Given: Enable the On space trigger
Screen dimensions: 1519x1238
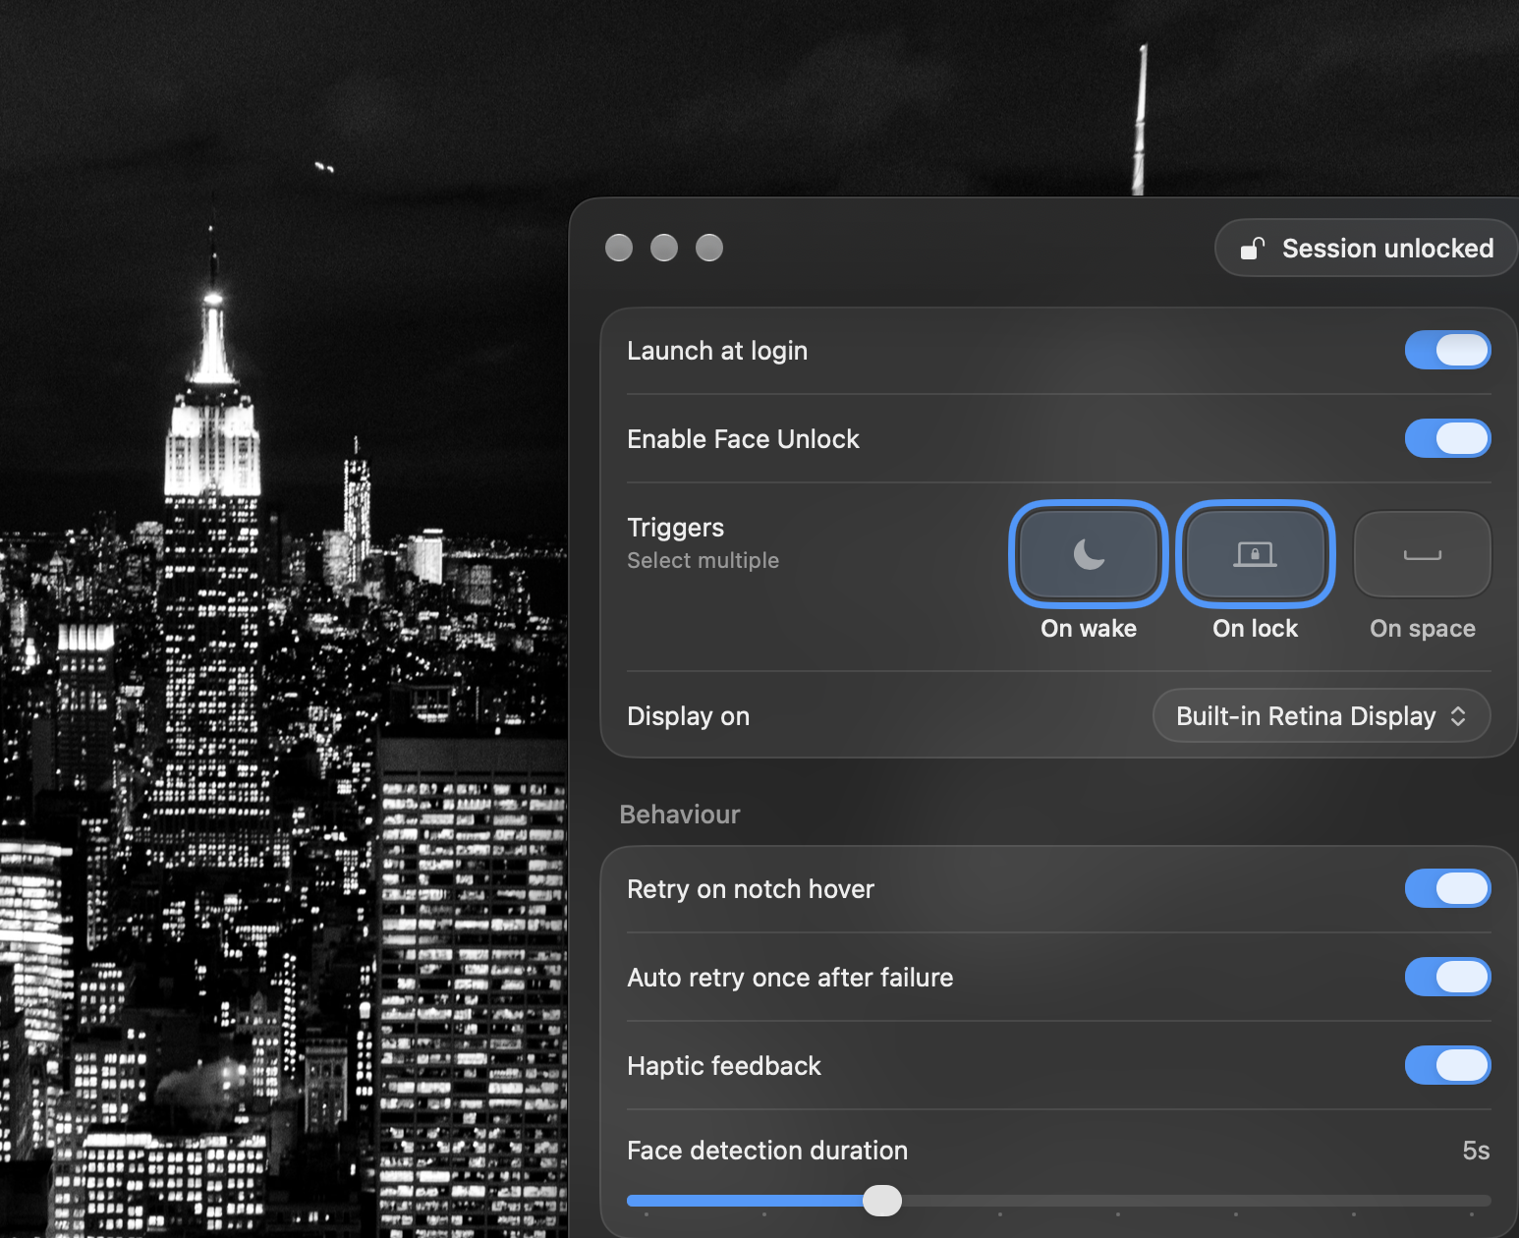Looking at the screenshot, I should 1423,554.
